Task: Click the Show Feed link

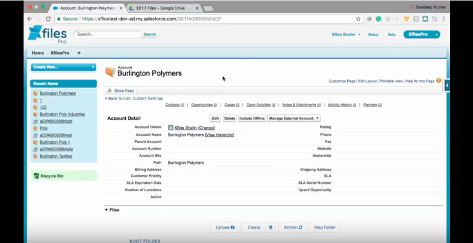Action: (x=123, y=90)
